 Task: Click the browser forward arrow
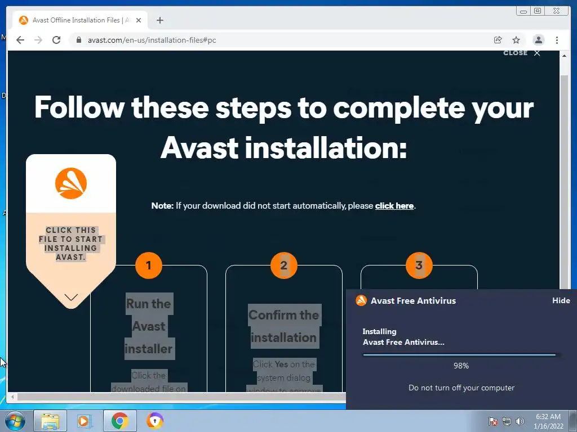[38, 40]
